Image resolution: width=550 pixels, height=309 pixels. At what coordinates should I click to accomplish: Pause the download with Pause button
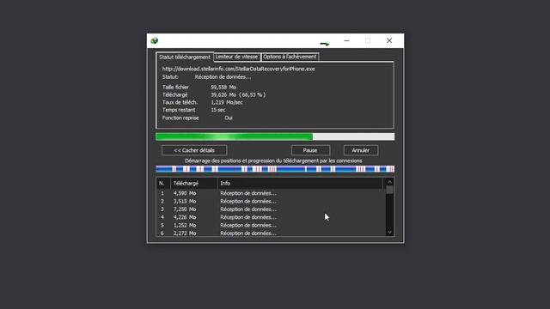[310, 150]
